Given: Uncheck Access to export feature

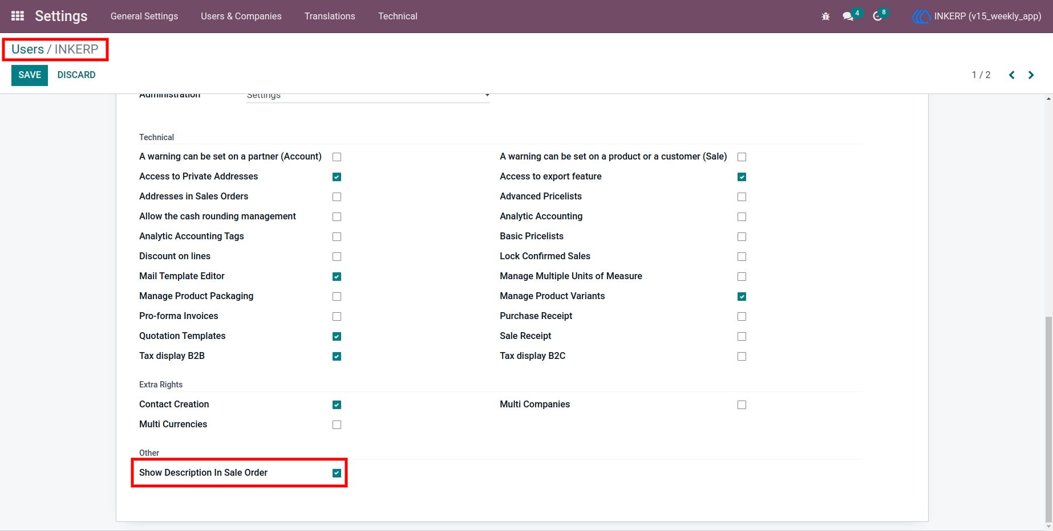Looking at the screenshot, I should pos(742,177).
